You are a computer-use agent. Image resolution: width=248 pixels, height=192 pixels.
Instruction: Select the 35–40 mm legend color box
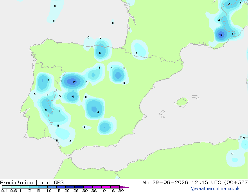97,187
